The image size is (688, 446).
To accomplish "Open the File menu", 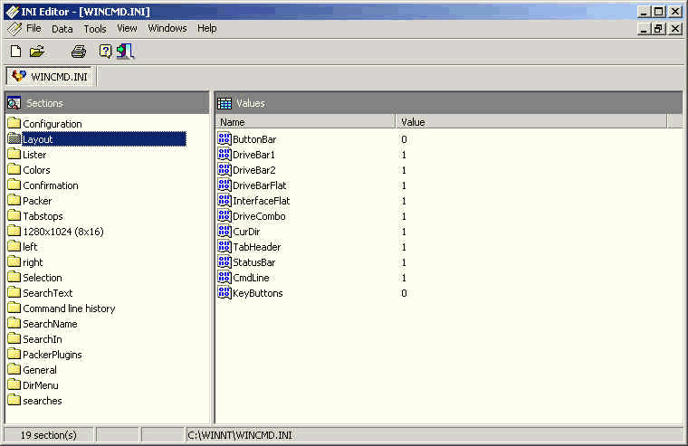I will (x=33, y=29).
